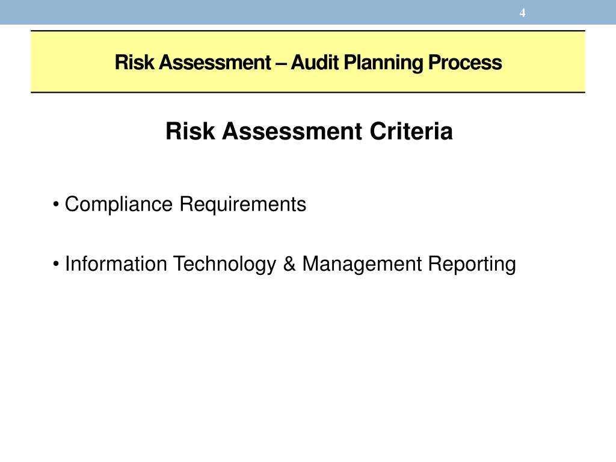Click the 'Risk Assessment Criteria' heading
The height and width of the screenshot is (462, 616).
pyautogui.click(x=309, y=131)
